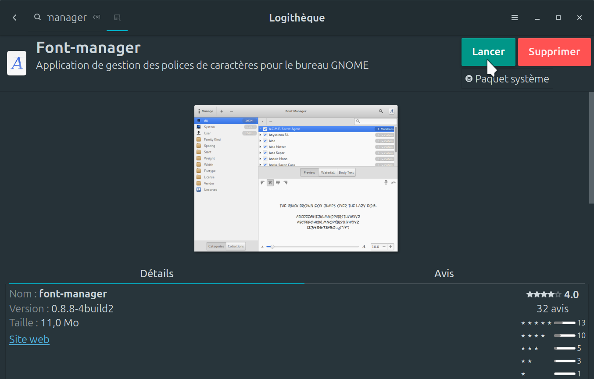Enlarge the Font Manager screenshot preview
This screenshot has width=594, height=379.
pos(296,178)
